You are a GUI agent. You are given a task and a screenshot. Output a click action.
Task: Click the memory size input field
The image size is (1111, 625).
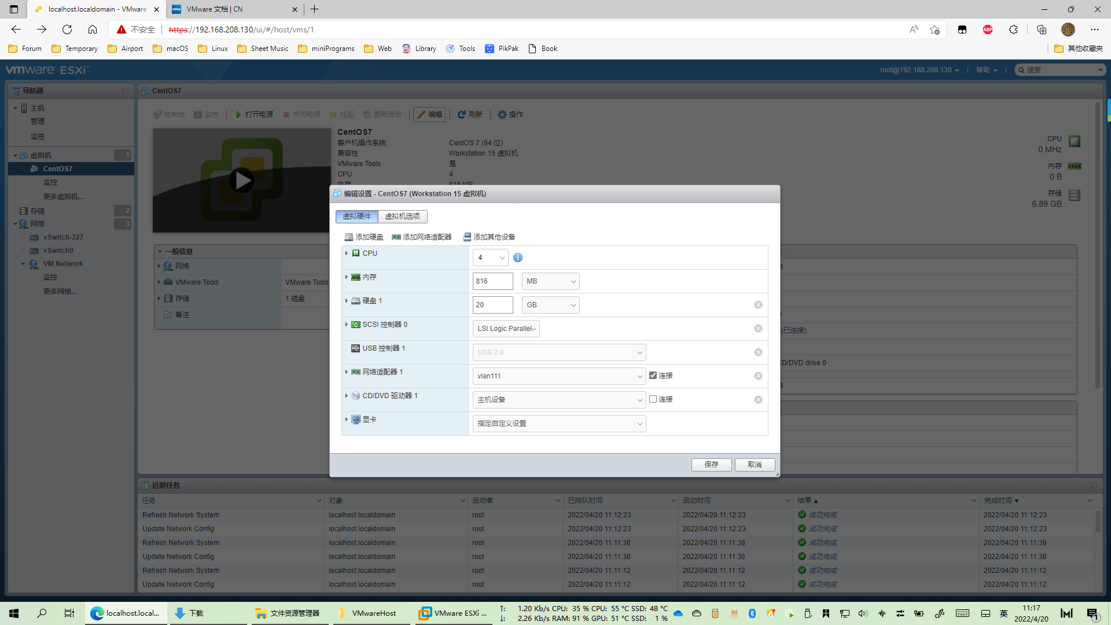coord(492,281)
